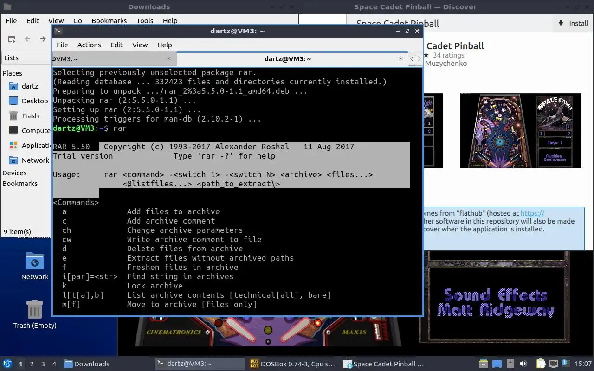Open Help menu in Downloads window
This screenshot has height=371, width=594.
coord(170,21)
